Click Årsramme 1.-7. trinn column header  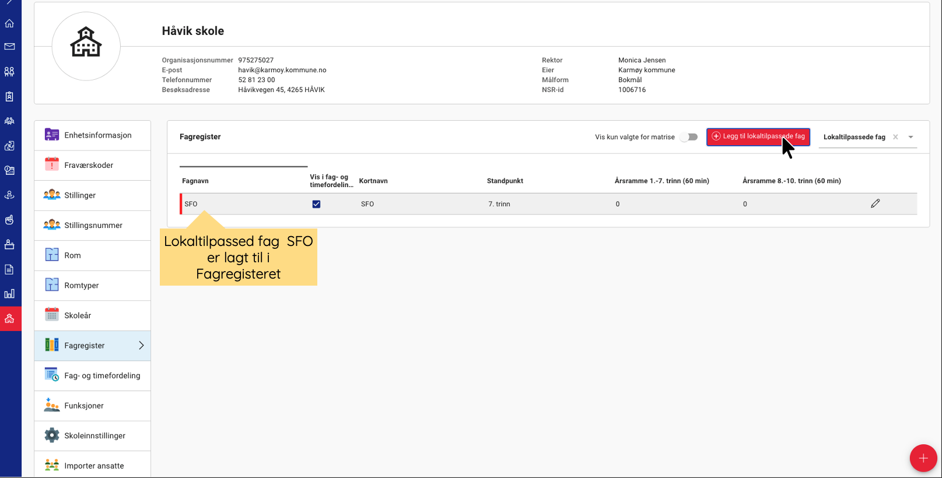[662, 181]
